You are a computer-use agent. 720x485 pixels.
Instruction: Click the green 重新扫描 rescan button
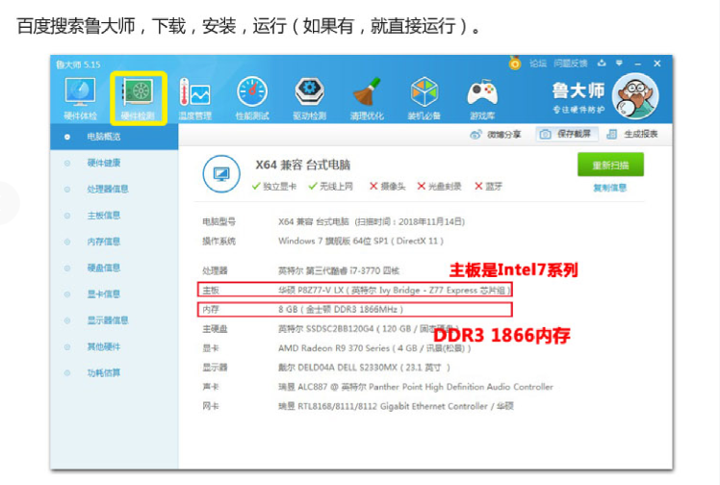[610, 166]
